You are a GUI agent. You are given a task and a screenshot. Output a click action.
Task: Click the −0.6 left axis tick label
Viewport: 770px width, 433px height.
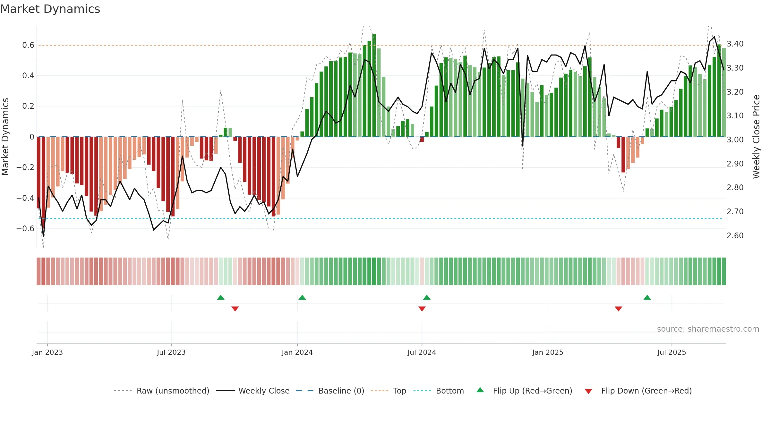25,229
